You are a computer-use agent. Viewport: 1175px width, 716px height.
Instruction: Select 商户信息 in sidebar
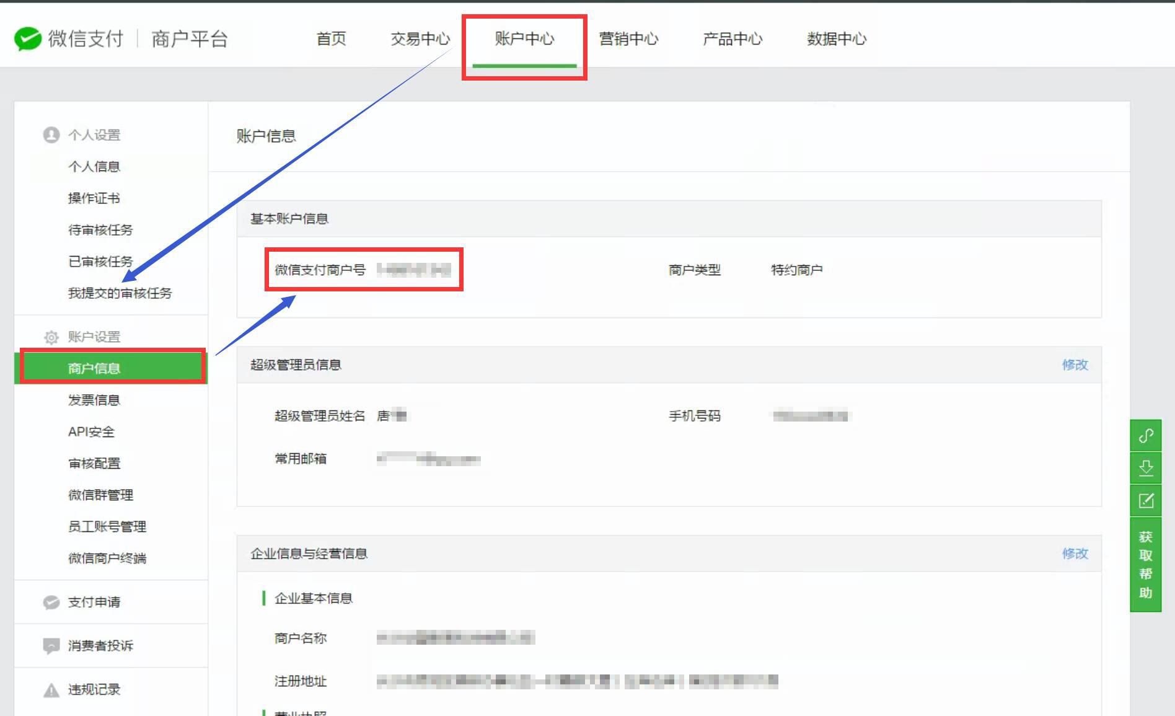click(111, 368)
